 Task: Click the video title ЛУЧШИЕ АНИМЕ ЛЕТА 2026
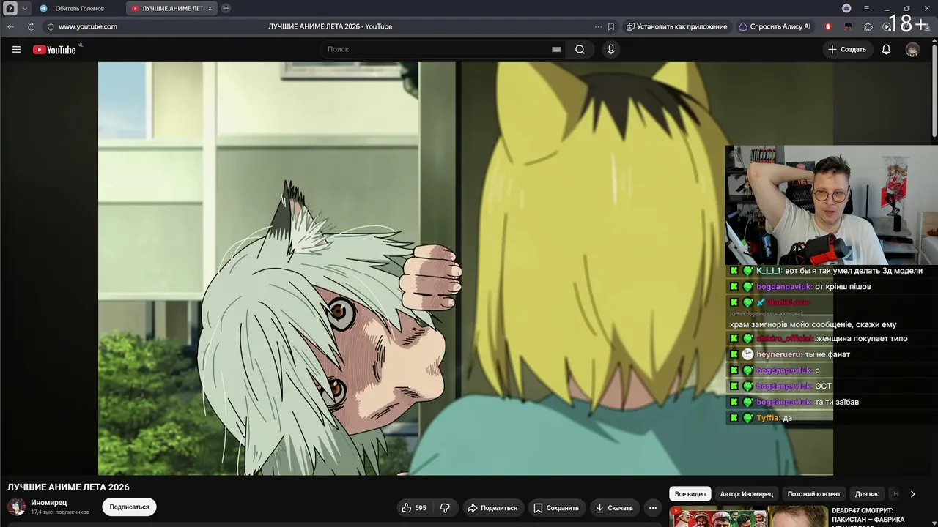pos(68,487)
